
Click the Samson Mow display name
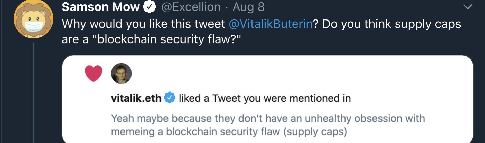click(x=100, y=7)
